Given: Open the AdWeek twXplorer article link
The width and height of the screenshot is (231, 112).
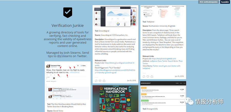Looking at the screenshot, I should 162,62.
